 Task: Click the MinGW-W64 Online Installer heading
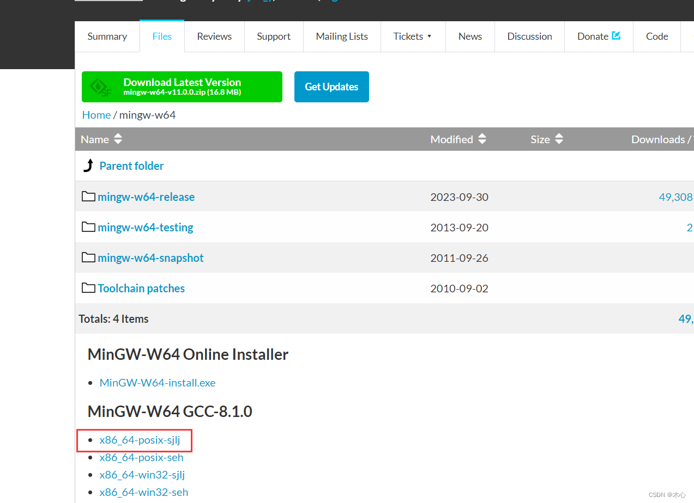pos(188,354)
